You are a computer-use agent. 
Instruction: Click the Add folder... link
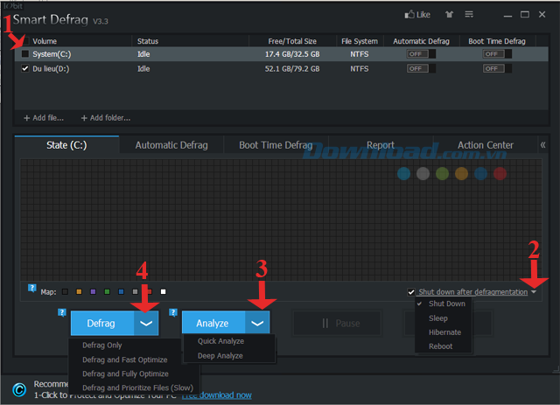point(105,117)
